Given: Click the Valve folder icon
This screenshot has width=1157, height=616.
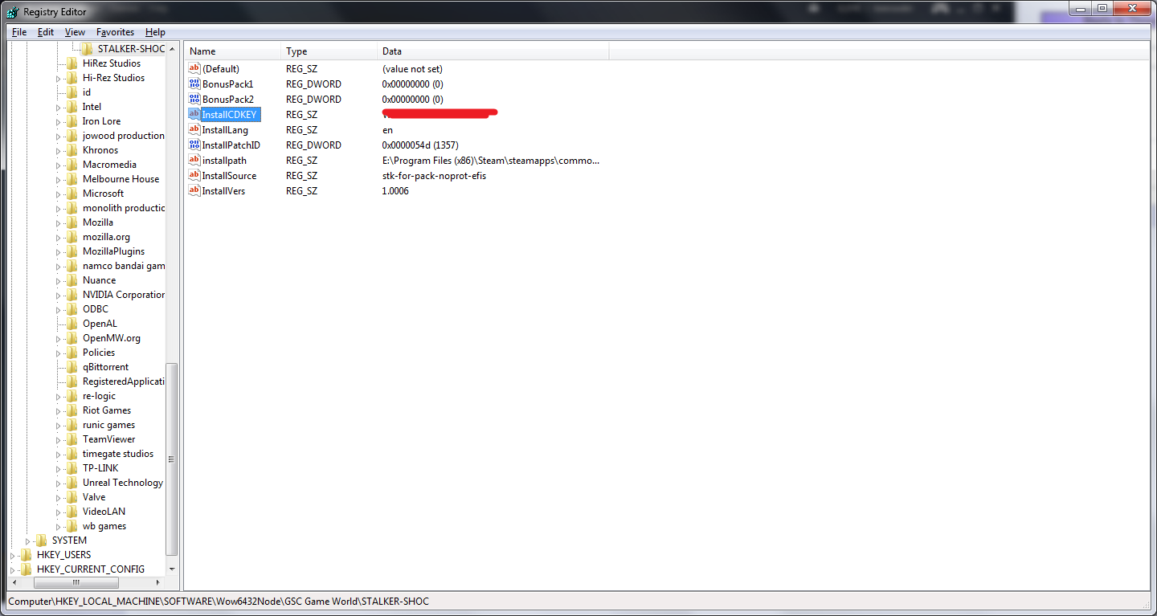Looking at the screenshot, I should [72, 496].
